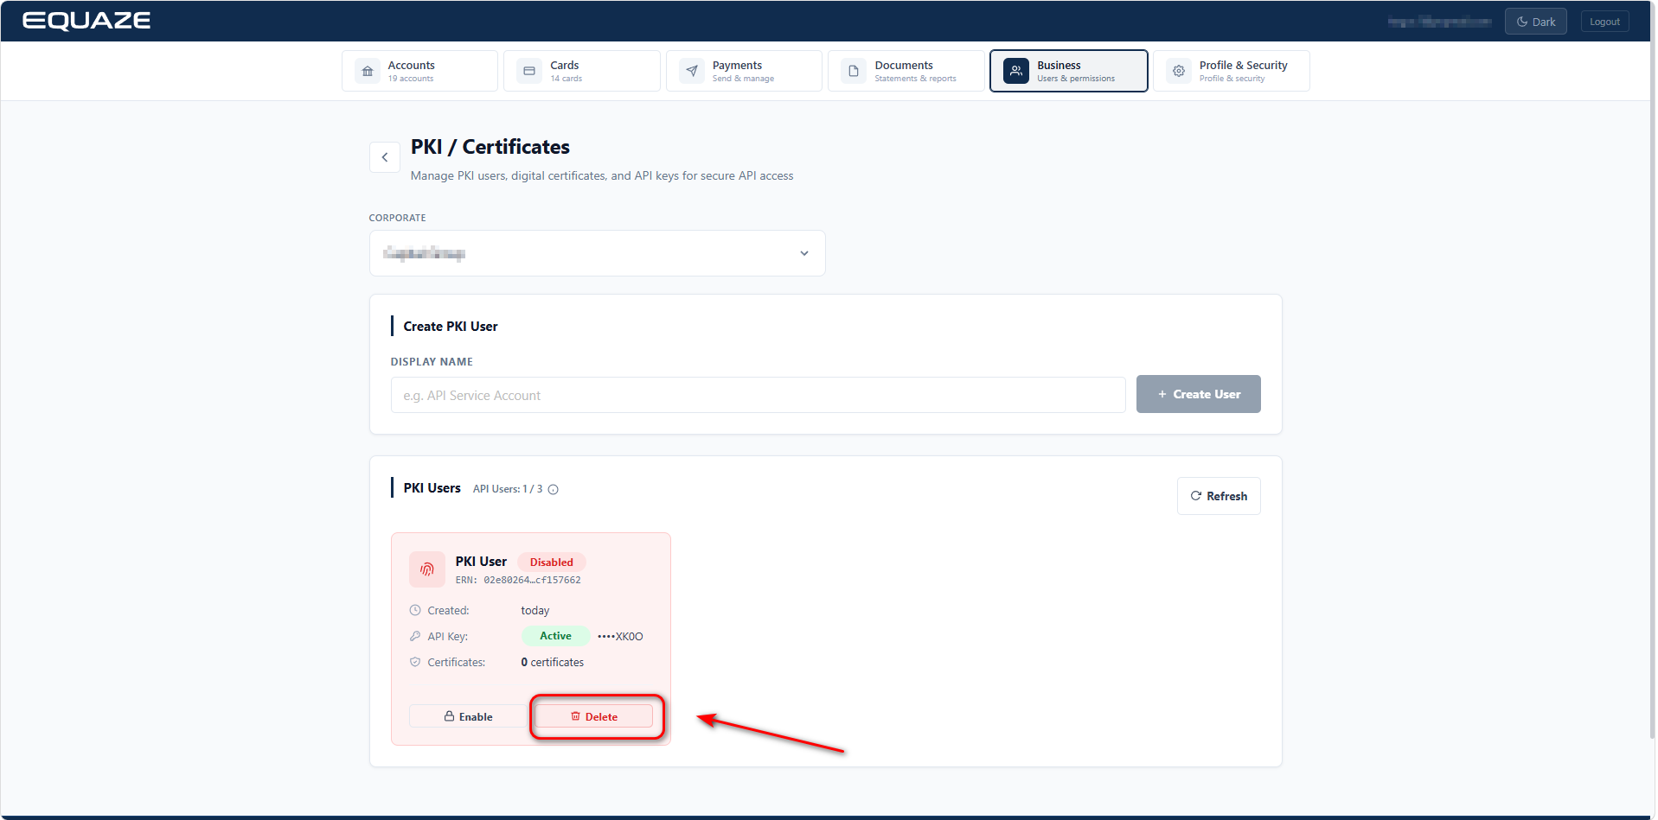Select the Business tab
Image resolution: width=1658 pixels, height=820 pixels.
[1068, 71]
